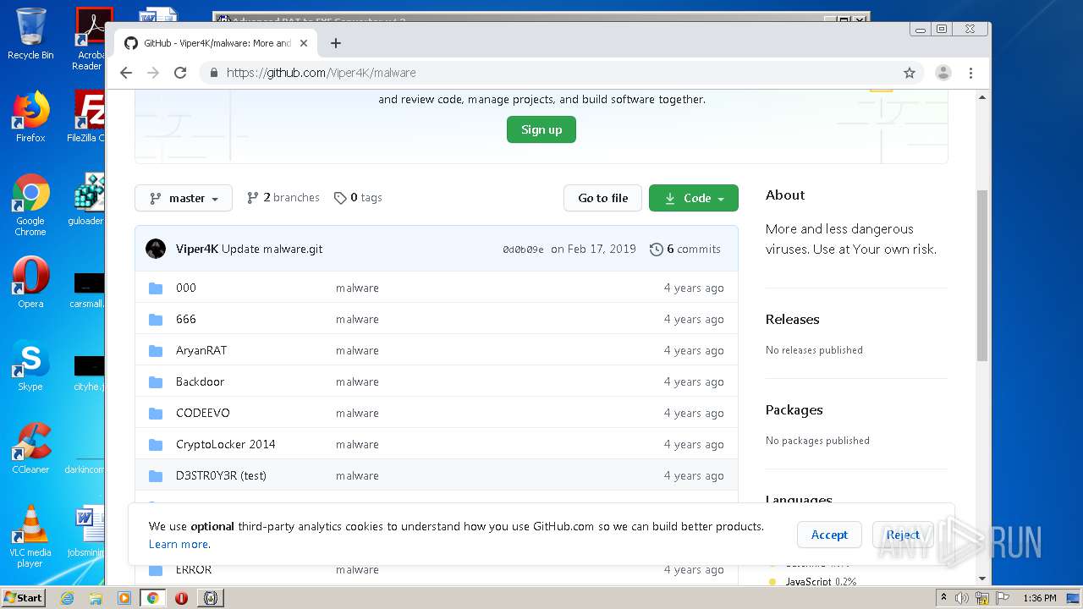Open commit hash 0d0b09e
Image resolution: width=1083 pixels, height=609 pixels.
point(523,250)
